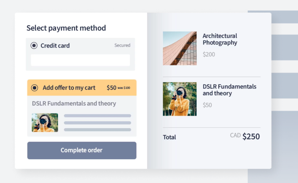The height and width of the screenshot is (183, 298).
Task: Click the Total label in the order summary
Action: (169, 137)
